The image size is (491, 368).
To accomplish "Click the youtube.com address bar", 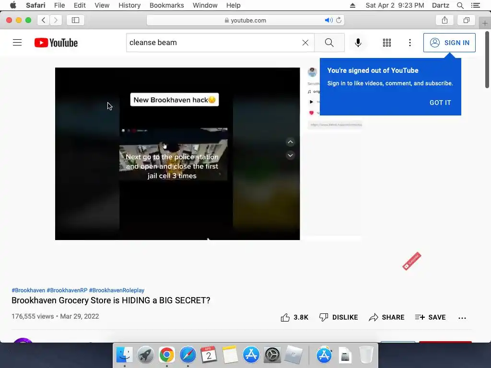I will (x=245, y=20).
